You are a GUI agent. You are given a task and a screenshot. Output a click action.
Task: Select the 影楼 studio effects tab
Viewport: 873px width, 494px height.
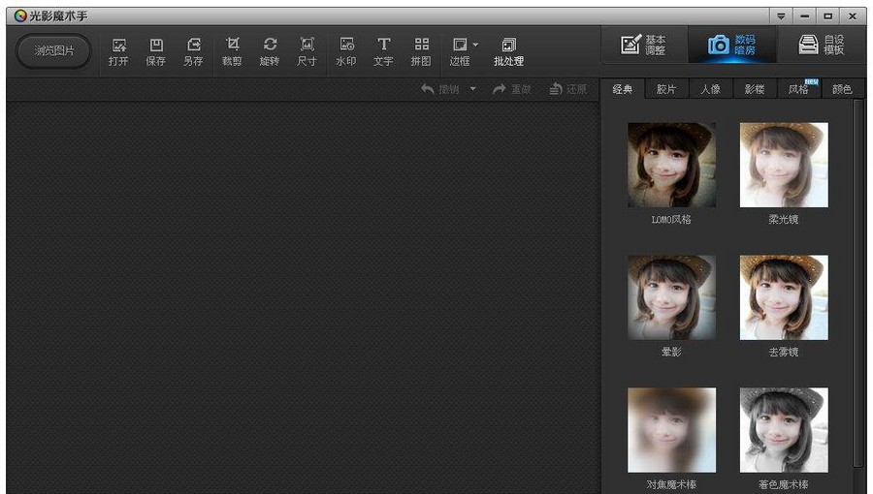coord(755,89)
